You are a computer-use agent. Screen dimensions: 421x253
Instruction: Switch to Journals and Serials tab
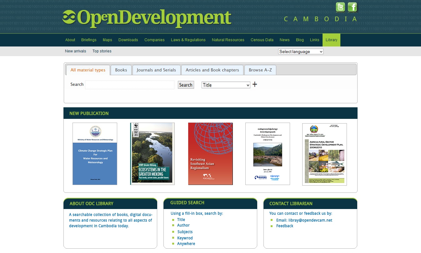156,70
